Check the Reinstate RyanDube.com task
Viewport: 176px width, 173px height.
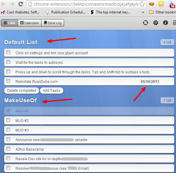pyautogui.click(x=8, y=81)
